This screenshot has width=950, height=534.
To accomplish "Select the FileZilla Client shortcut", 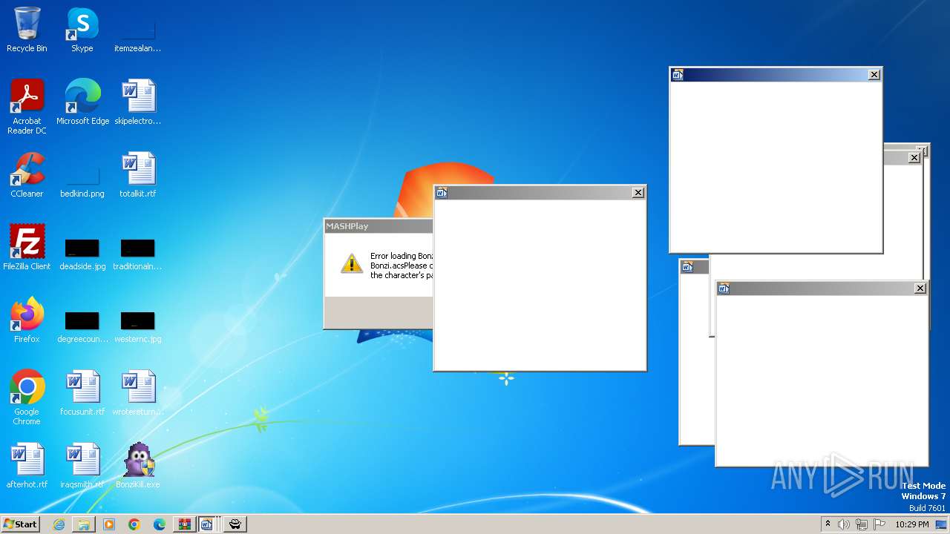I will (x=27, y=248).
